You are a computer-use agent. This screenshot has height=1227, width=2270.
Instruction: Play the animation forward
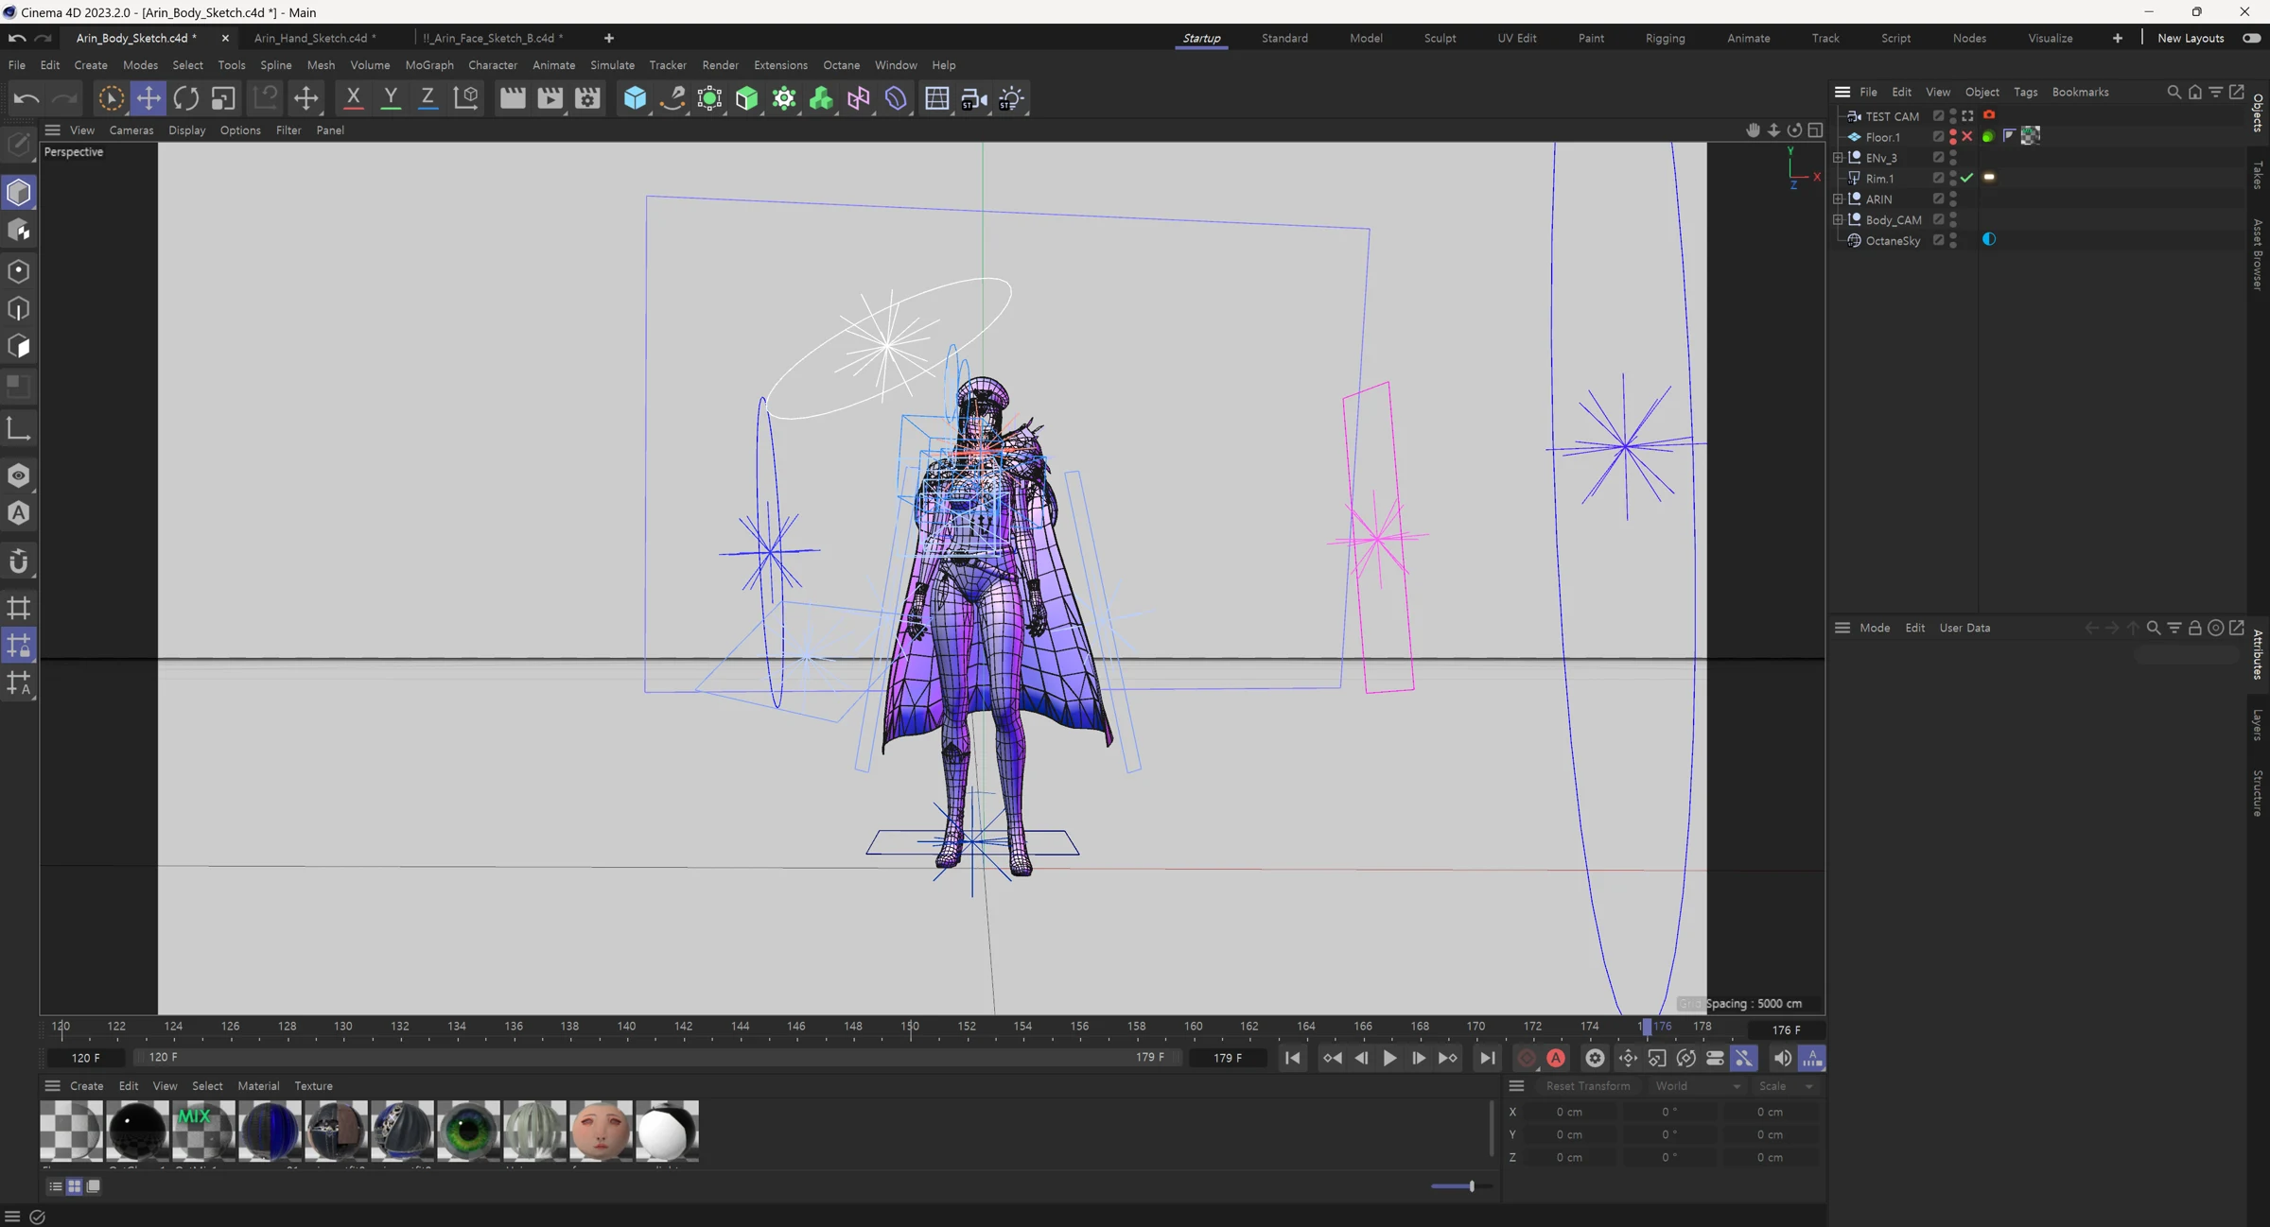tap(1389, 1058)
